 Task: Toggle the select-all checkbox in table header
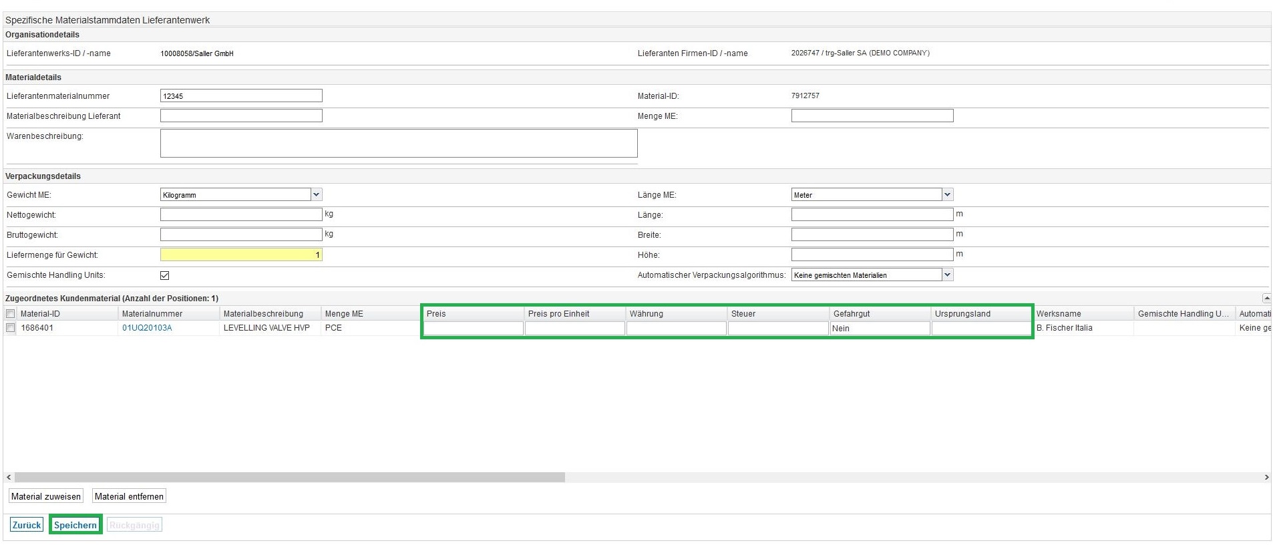10,314
